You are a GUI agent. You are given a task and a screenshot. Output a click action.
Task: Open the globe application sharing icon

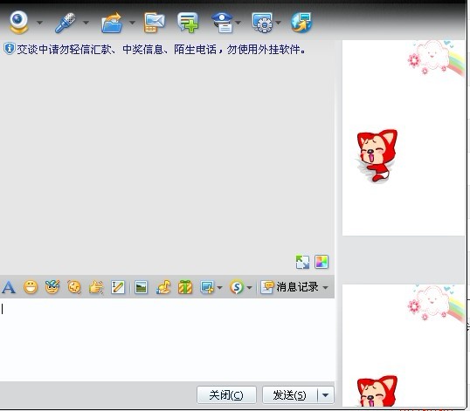(x=301, y=23)
